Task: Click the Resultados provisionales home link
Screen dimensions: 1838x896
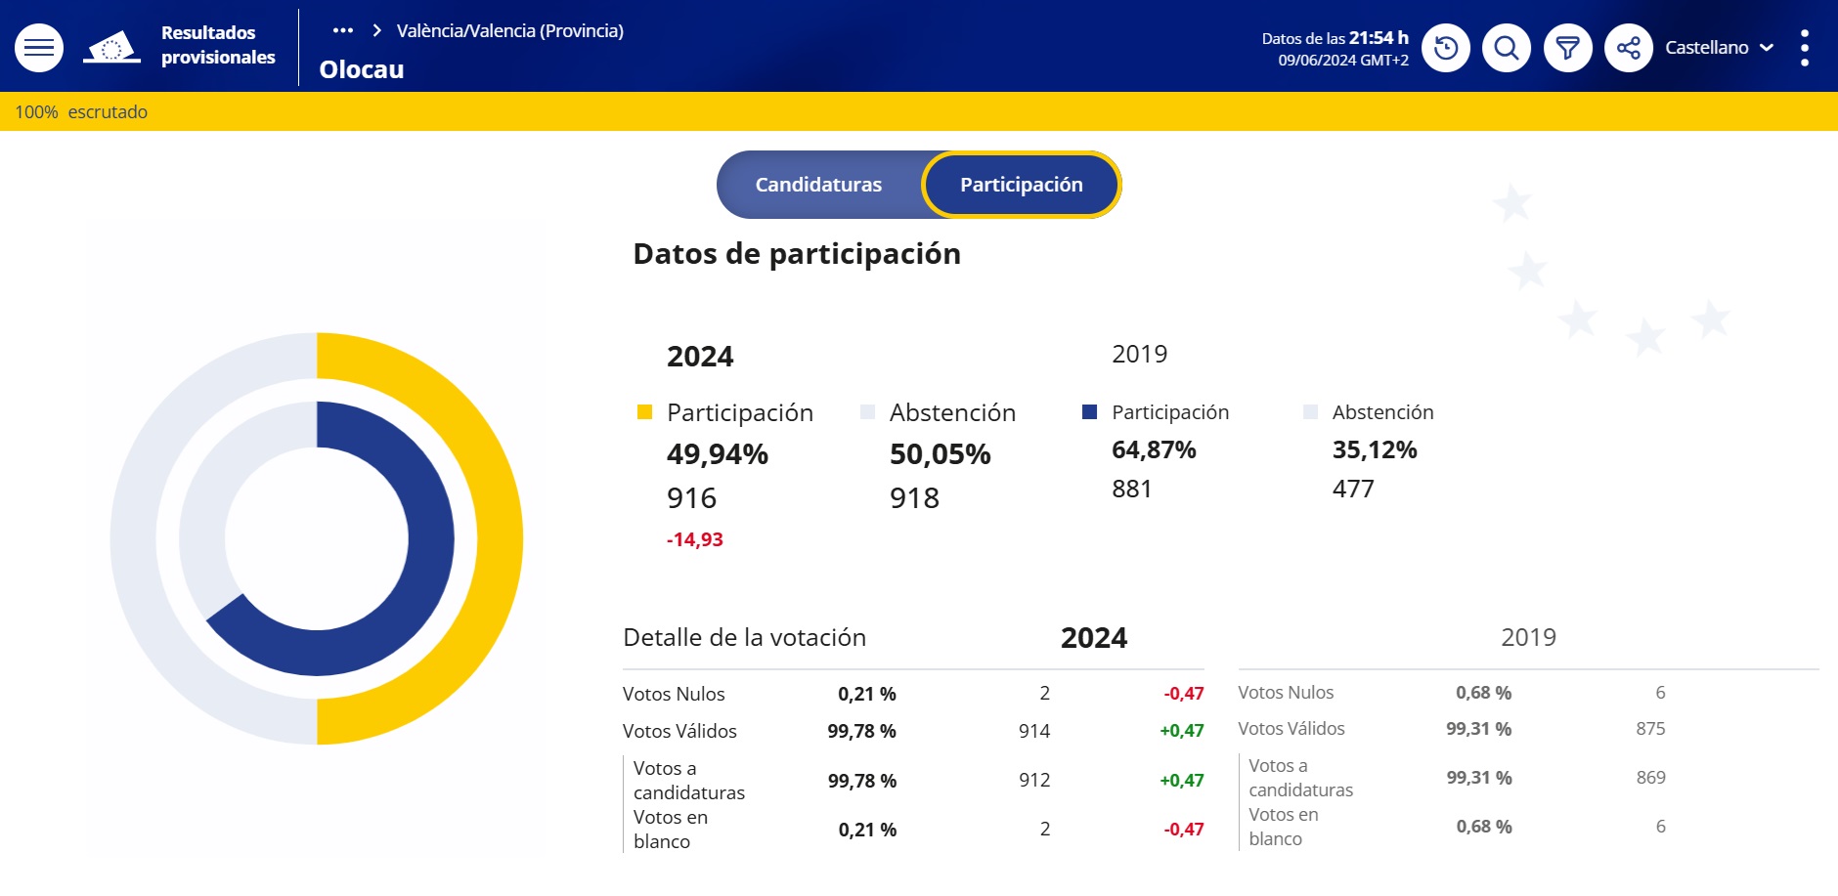Action: tap(217, 45)
